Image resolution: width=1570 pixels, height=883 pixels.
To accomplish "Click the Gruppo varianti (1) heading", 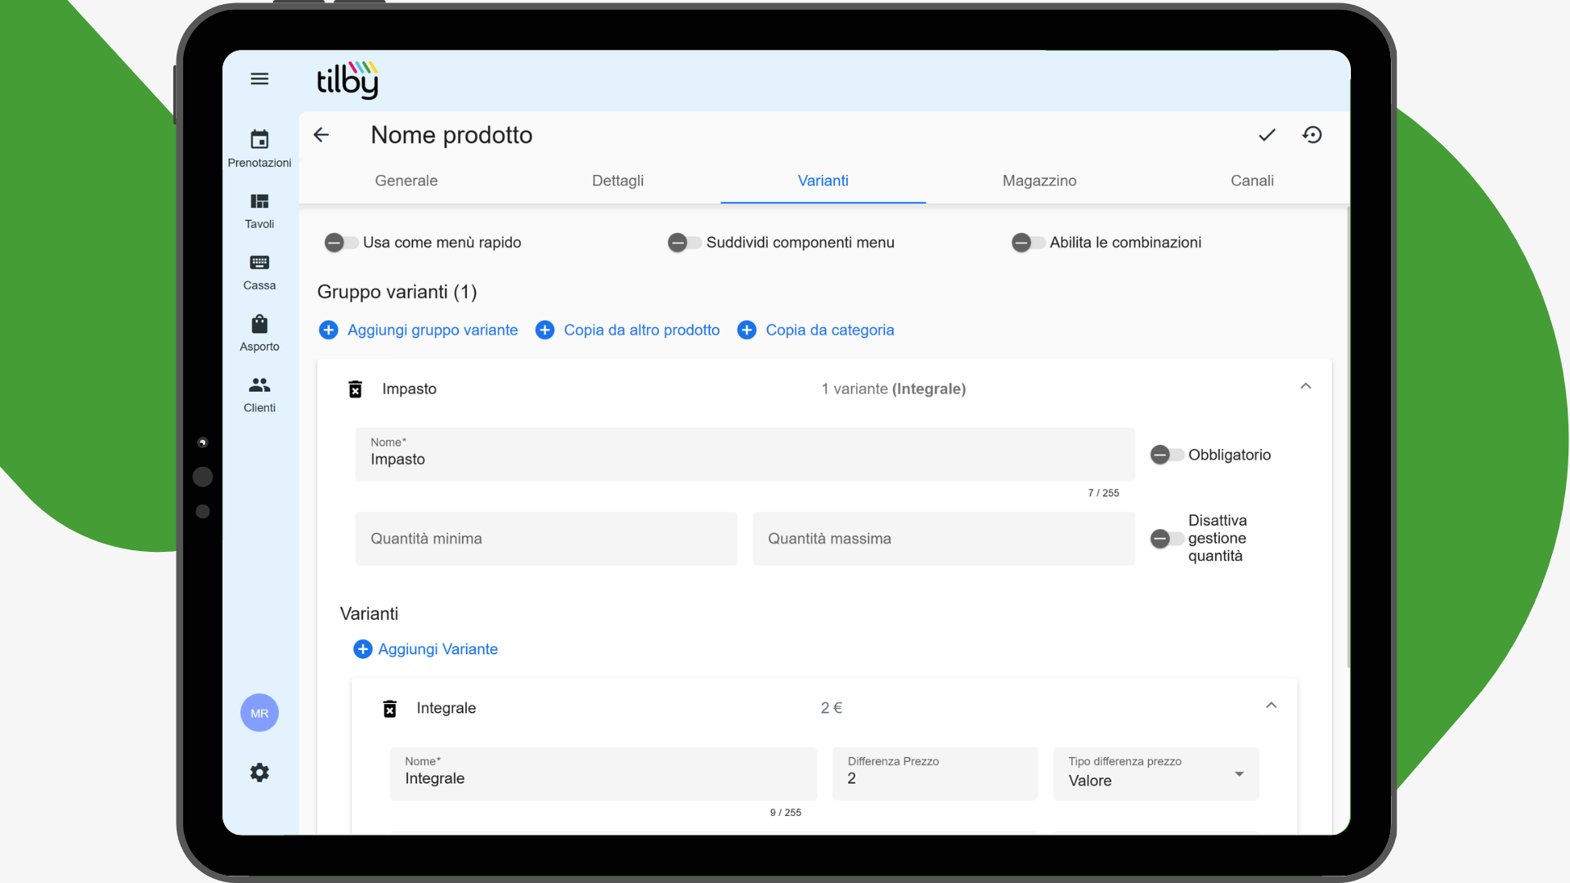I will pos(397,292).
